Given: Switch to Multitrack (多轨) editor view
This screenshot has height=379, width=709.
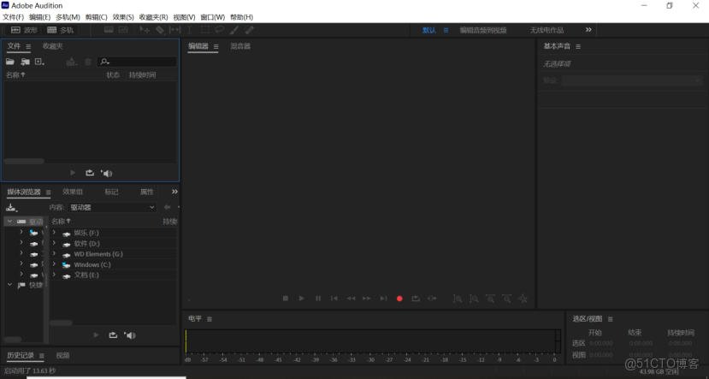Looking at the screenshot, I should coord(60,30).
